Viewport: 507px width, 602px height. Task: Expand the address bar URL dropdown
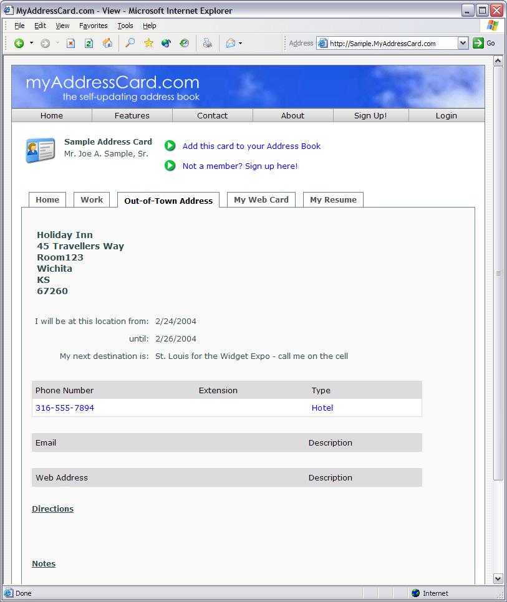[x=463, y=43]
